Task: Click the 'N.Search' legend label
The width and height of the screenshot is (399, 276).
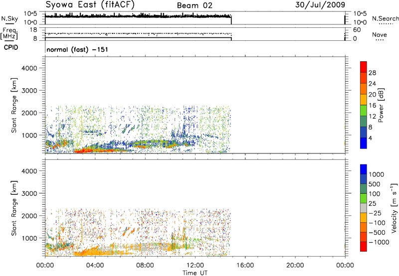Action: pos(385,18)
